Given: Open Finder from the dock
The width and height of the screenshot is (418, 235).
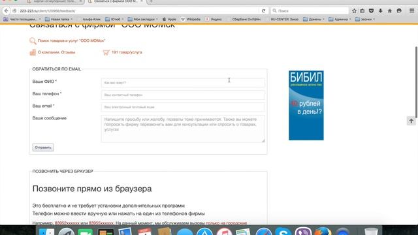Looking at the screenshot, I should coord(46,231).
